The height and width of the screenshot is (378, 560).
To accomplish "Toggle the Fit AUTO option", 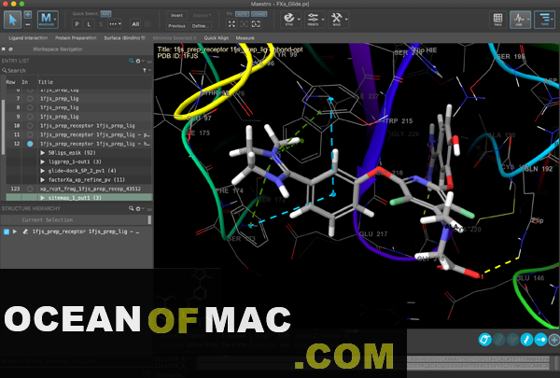I will (243, 14).
